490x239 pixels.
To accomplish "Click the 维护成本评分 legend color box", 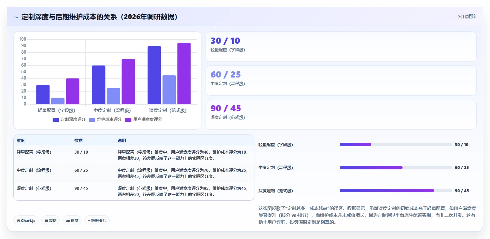I will [92, 120].
